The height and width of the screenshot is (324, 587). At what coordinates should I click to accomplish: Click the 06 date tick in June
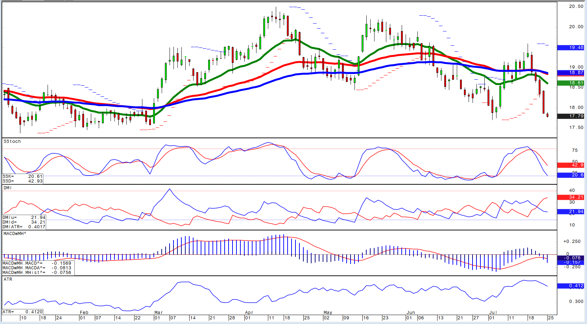click(x=421, y=318)
